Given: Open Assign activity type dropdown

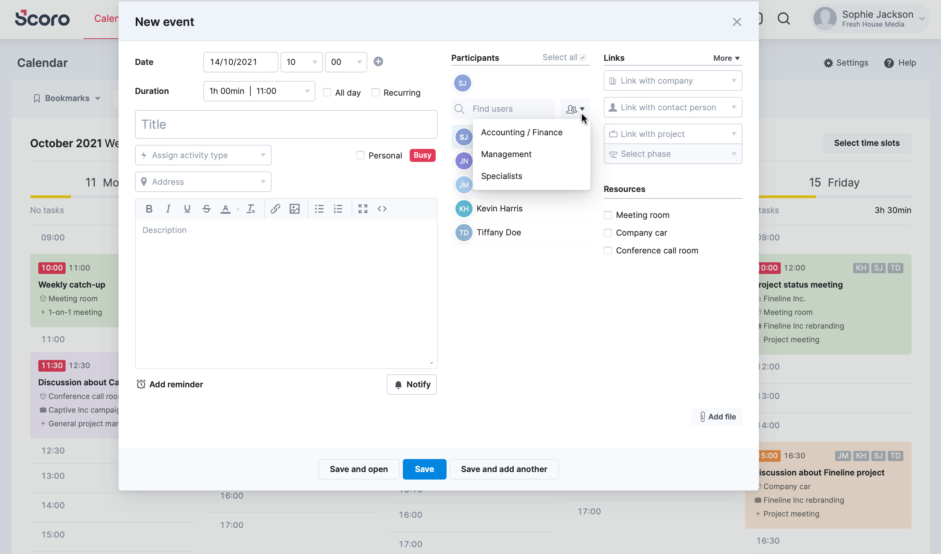Looking at the screenshot, I should pos(203,155).
